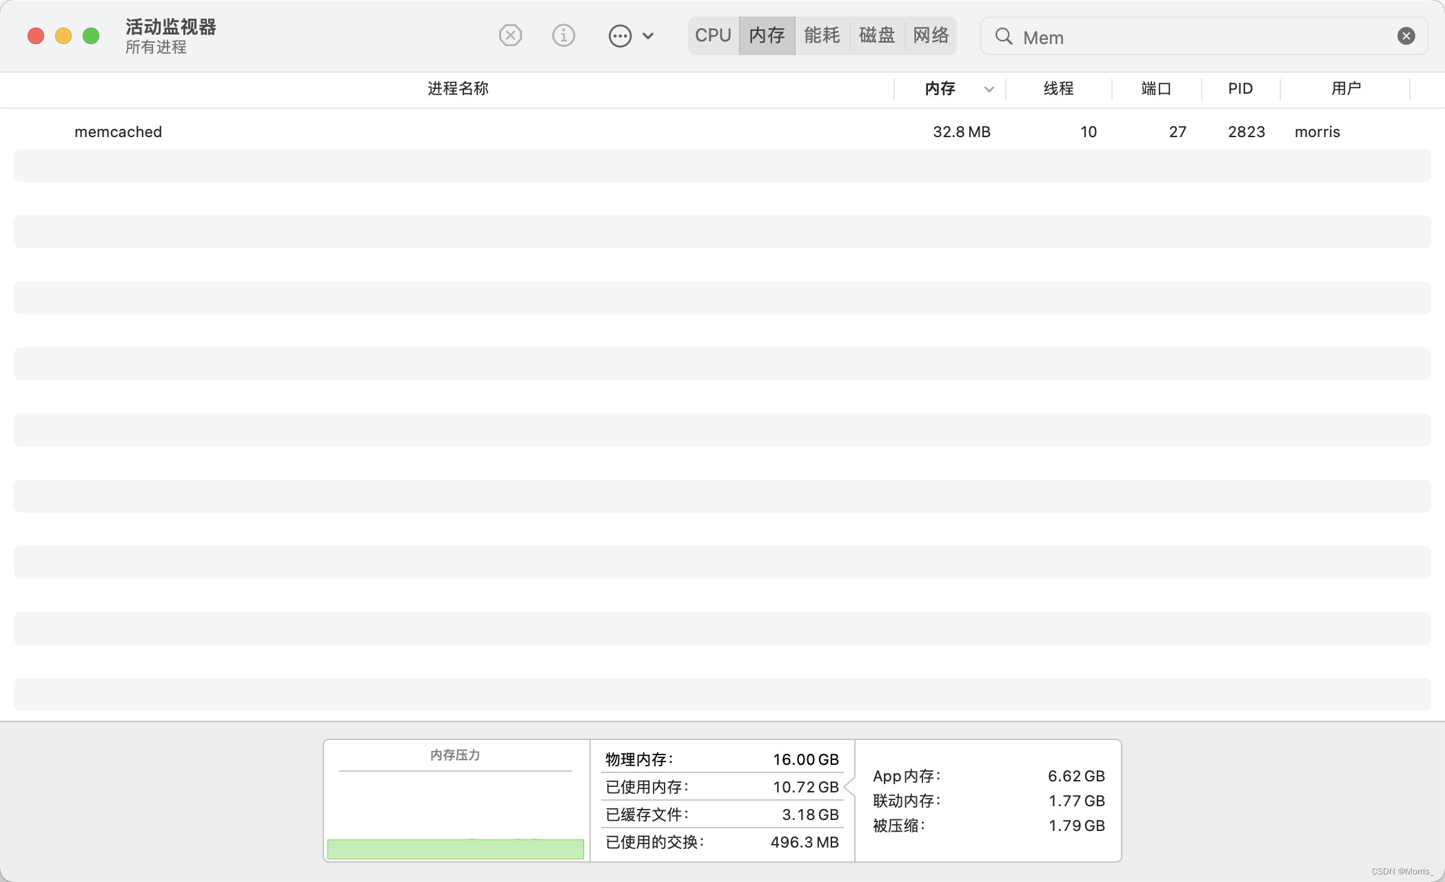
Task: Clear the search field with X button
Action: coord(1406,36)
